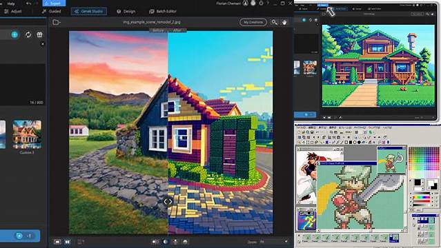Click the small sprite preview window
This screenshot has height=248, width=441.
(391, 161)
